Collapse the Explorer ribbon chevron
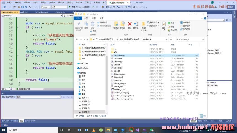 pos(202,18)
